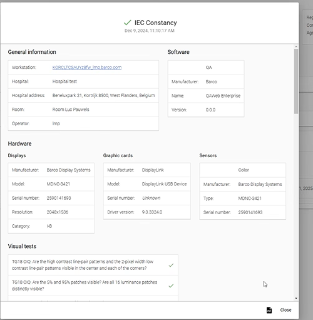Click the TG18 OIQ 5% and 95% patches question
Screen dimensions: 313x320
click(x=85, y=286)
